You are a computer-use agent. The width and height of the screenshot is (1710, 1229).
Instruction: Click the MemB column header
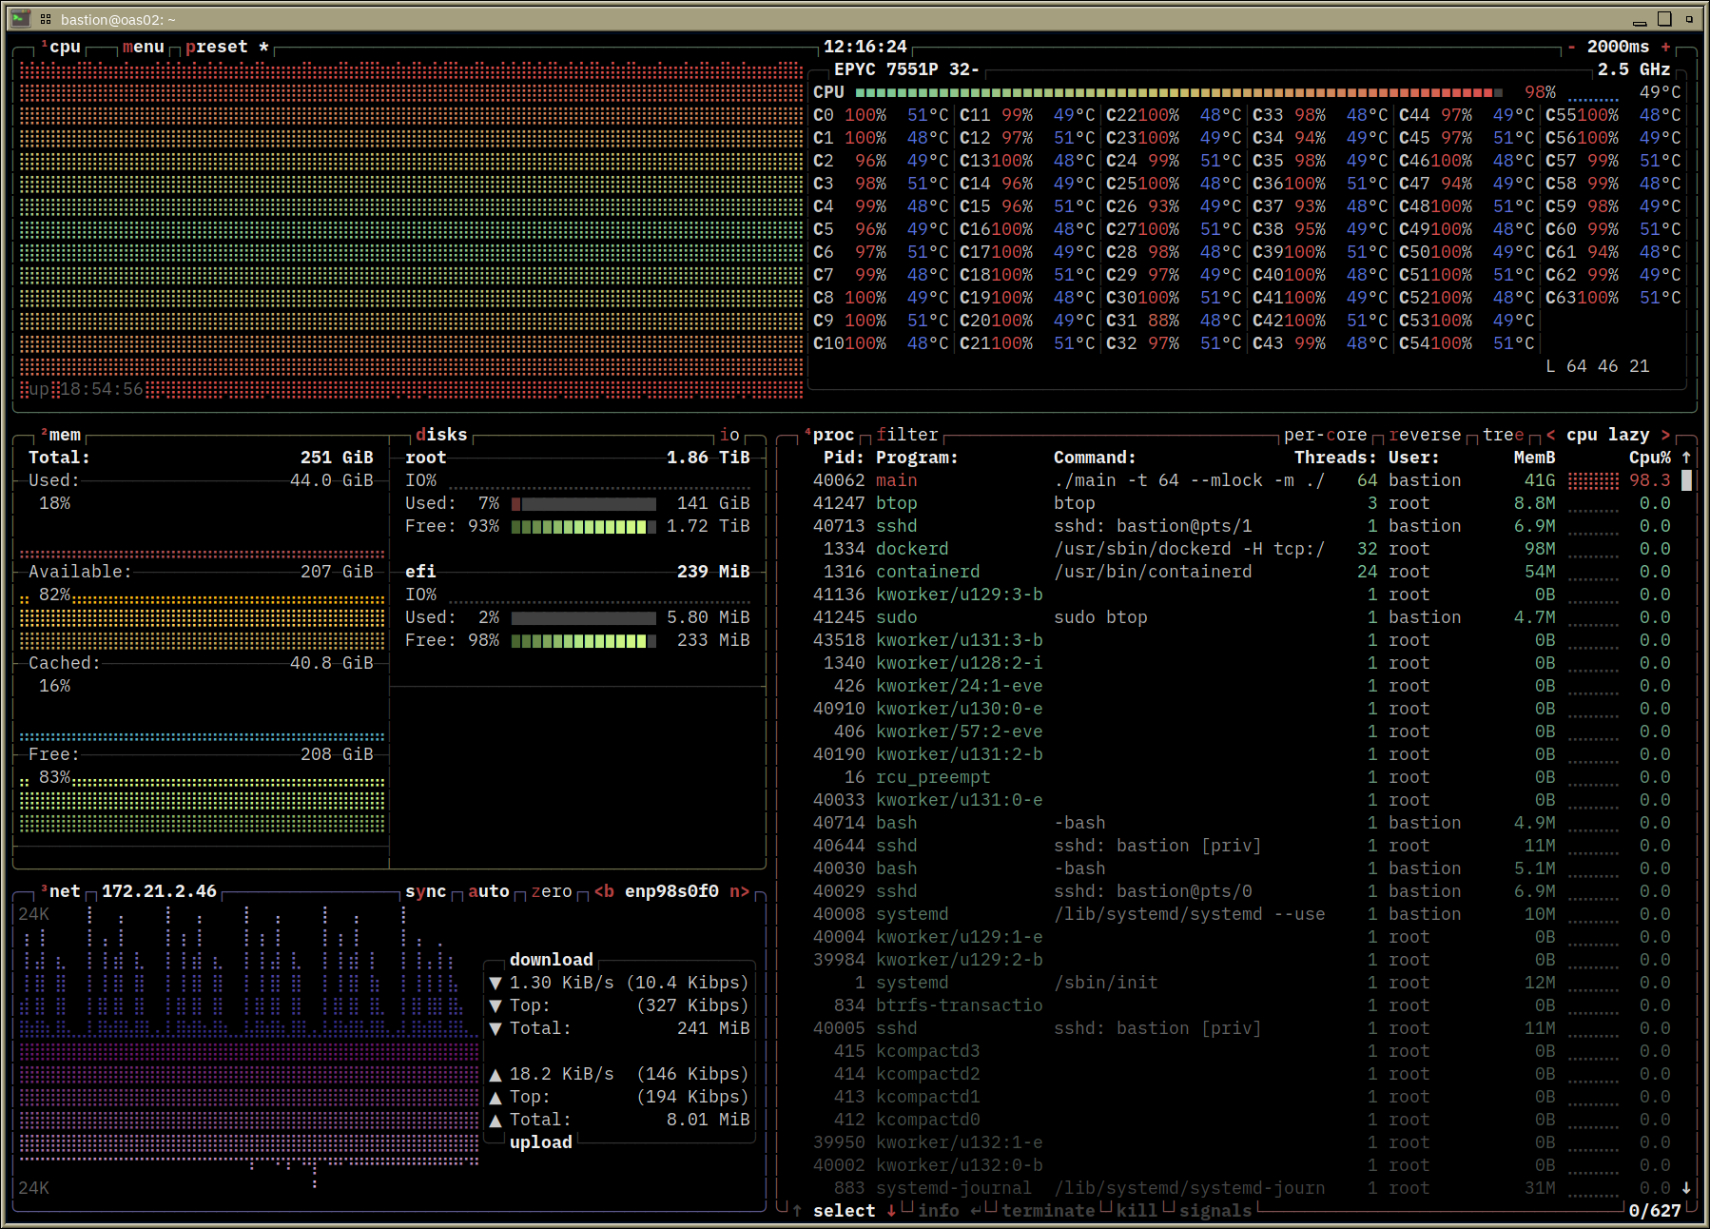1535,458
